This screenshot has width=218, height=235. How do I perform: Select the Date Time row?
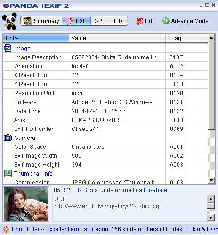click(105, 111)
